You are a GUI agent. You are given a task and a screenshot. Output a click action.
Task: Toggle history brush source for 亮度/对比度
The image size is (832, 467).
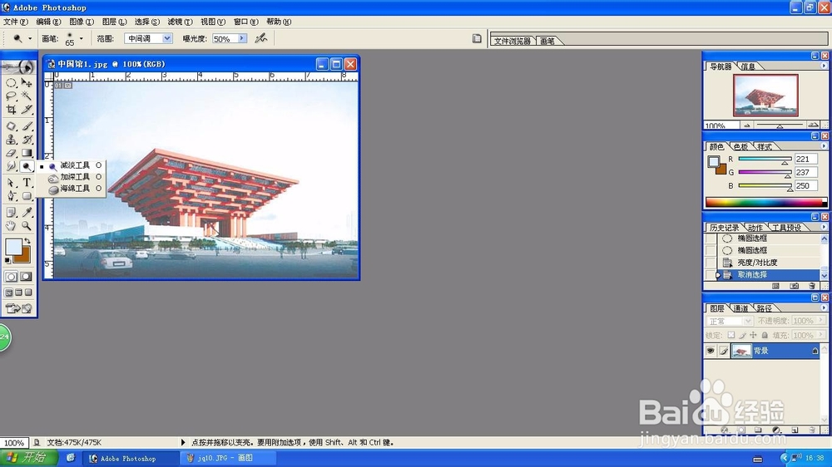[x=711, y=263]
